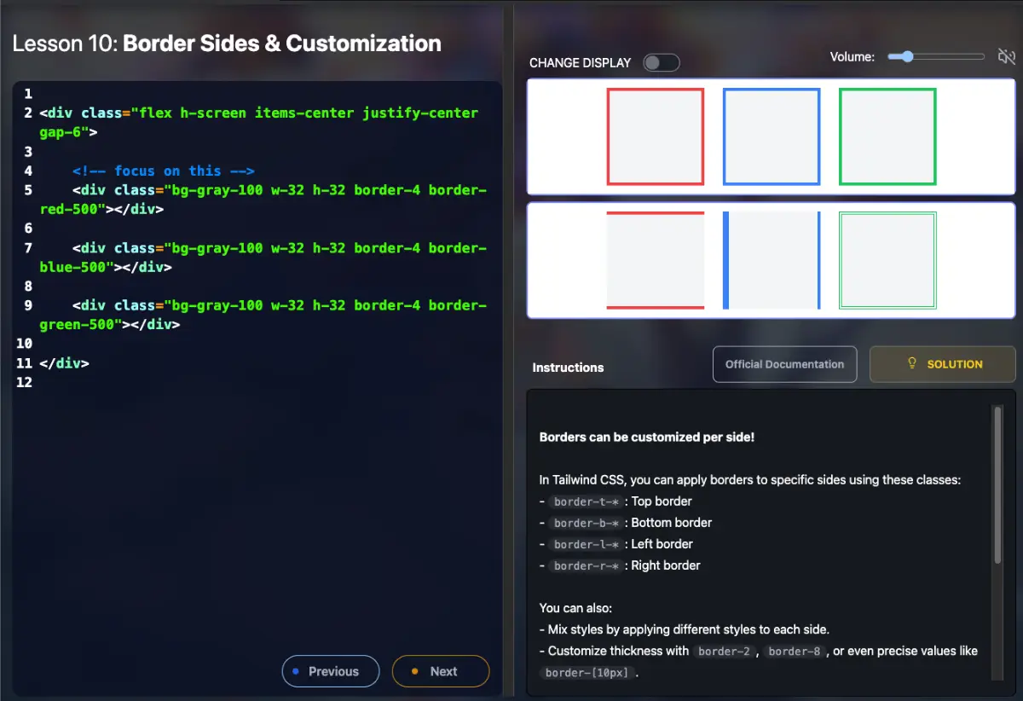This screenshot has width=1023, height=701.
Task: Click the red-bordered square in top preview
Action: [x=656, y=136]
